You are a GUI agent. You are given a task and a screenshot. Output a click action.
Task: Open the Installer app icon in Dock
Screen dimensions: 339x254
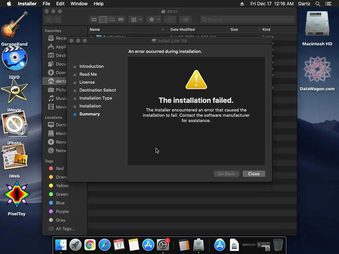click(x=199, y=245)
